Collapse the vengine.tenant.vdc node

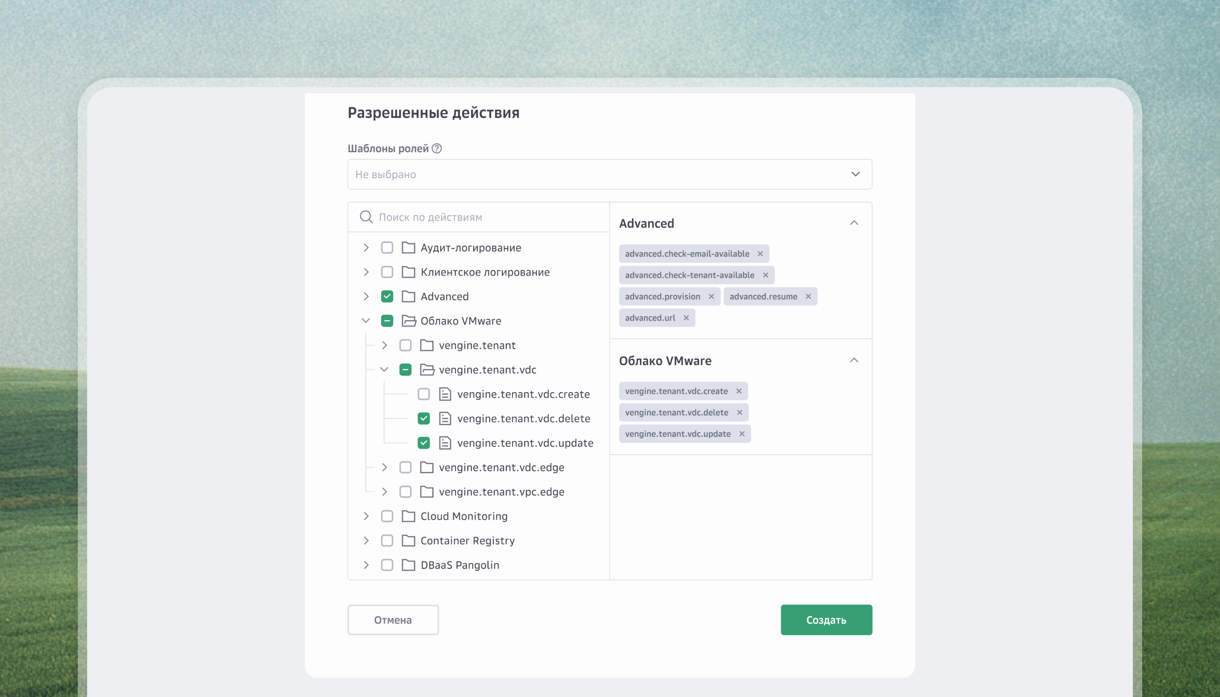[384, 370]
